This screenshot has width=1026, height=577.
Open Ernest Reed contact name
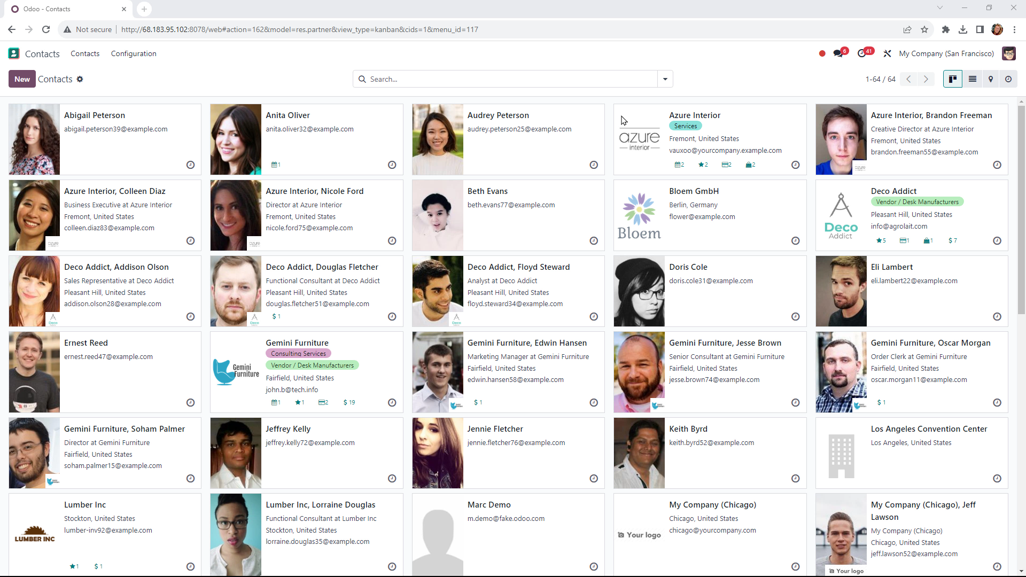[x=86, y=343]
